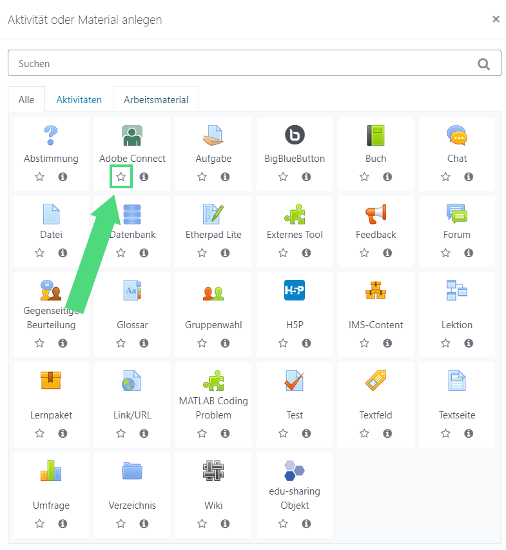Viewport: 506px width, 550px height.
Task: Select the H5P activity icon
Action: (x=295, y=290)
